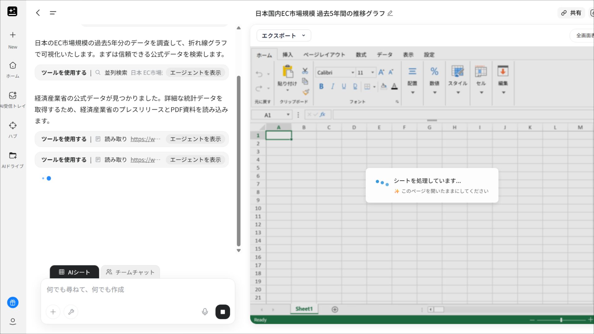Switch to the チームチャット tab
The width and height of the screenshot is (594, 334).
tap(130, 272)
